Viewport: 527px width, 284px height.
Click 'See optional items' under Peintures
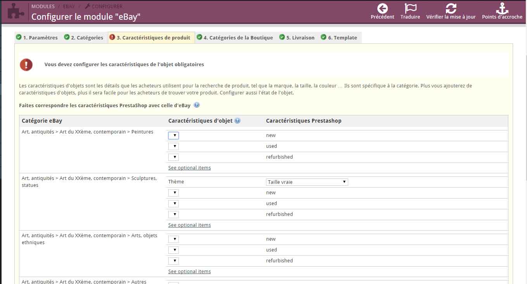pyautogui.click(x=190, y=168)
